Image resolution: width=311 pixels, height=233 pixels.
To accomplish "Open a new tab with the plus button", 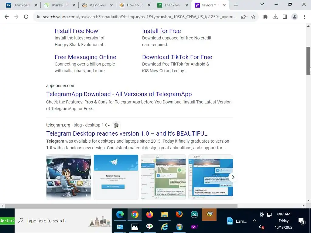I will pyautogui.click(x=236, y=5).
